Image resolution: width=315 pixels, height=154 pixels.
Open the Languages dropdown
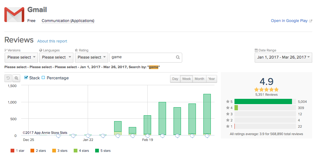[56, 57]
